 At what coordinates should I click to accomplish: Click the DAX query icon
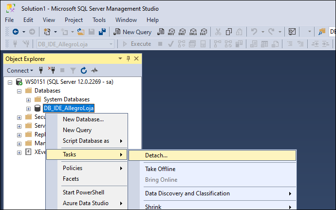pyautogui.click(x=203, y=32)
